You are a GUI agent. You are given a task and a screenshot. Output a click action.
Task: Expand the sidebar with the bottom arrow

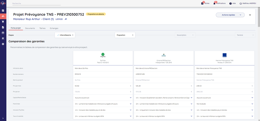[x=3, y=118]
